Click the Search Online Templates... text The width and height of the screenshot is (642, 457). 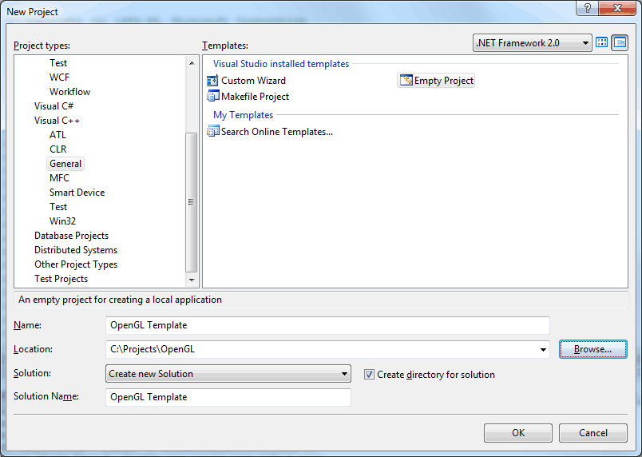pos(277,132)
